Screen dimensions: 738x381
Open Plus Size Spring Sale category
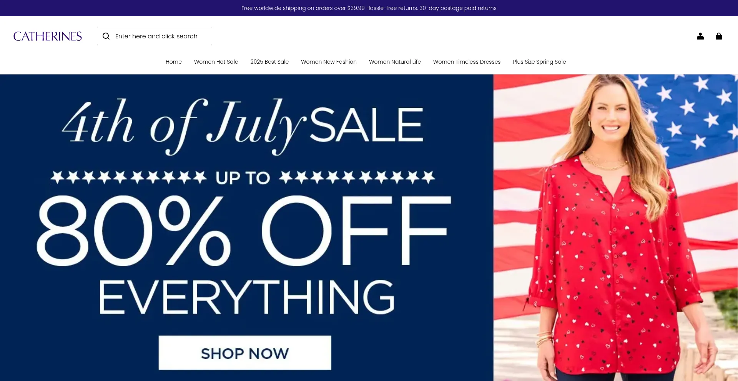click(x=539, y=62)
